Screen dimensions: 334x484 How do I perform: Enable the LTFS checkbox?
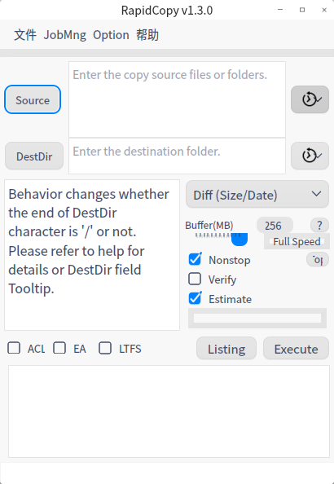click(x=105, y=348)
